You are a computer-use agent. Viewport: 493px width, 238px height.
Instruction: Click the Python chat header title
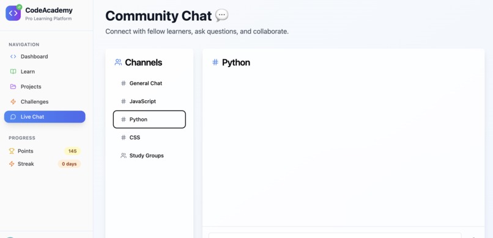tap(236, 62)
